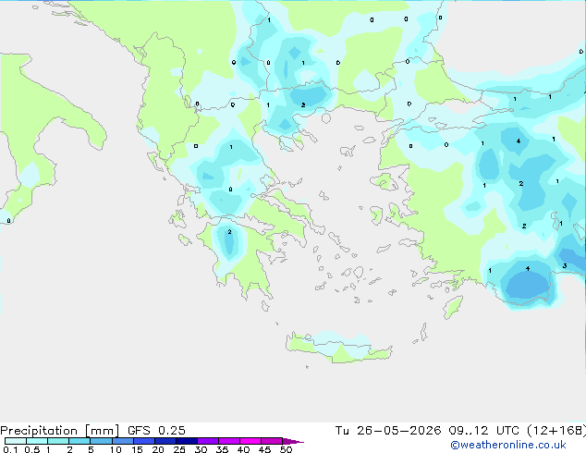Click the weatheronline.co.uk copyright link

[x=508, y=445]
